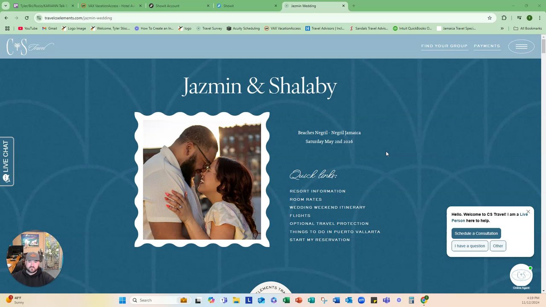Open the Wedding Weekend Itinerary link
This screenshot has height=307, width=546.
click(327, 207)
